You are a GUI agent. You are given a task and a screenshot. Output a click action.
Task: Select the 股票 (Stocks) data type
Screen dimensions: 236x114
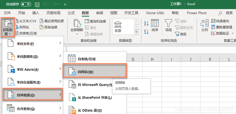118,27
